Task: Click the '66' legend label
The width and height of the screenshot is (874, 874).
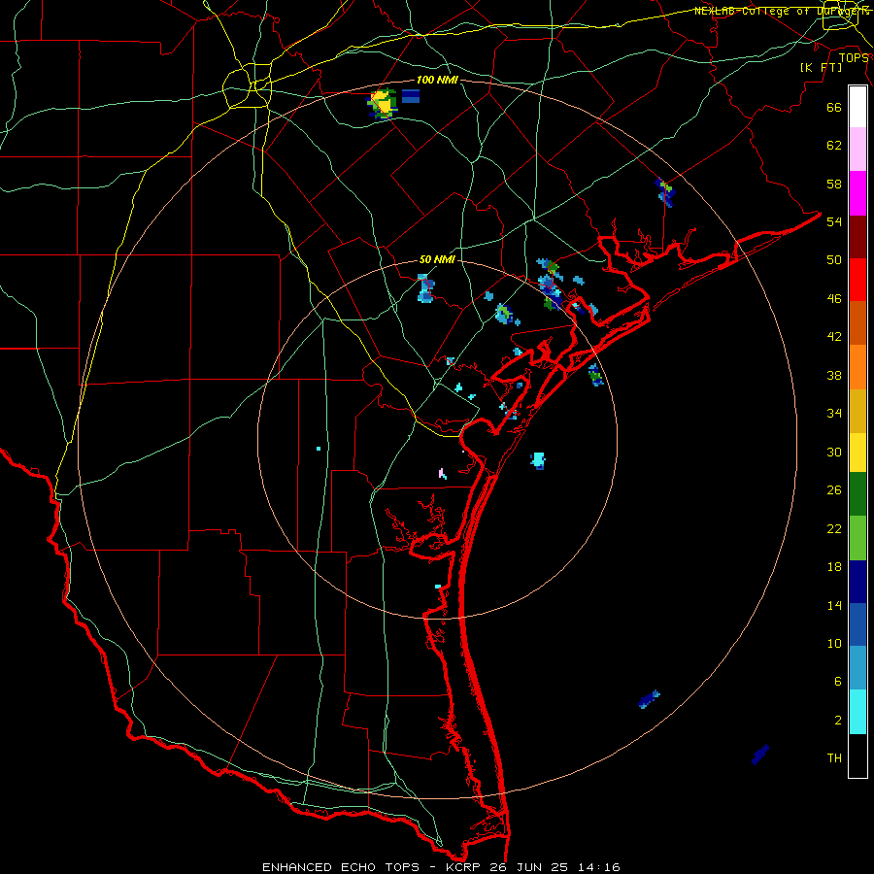Action: (x=834, y=108)
